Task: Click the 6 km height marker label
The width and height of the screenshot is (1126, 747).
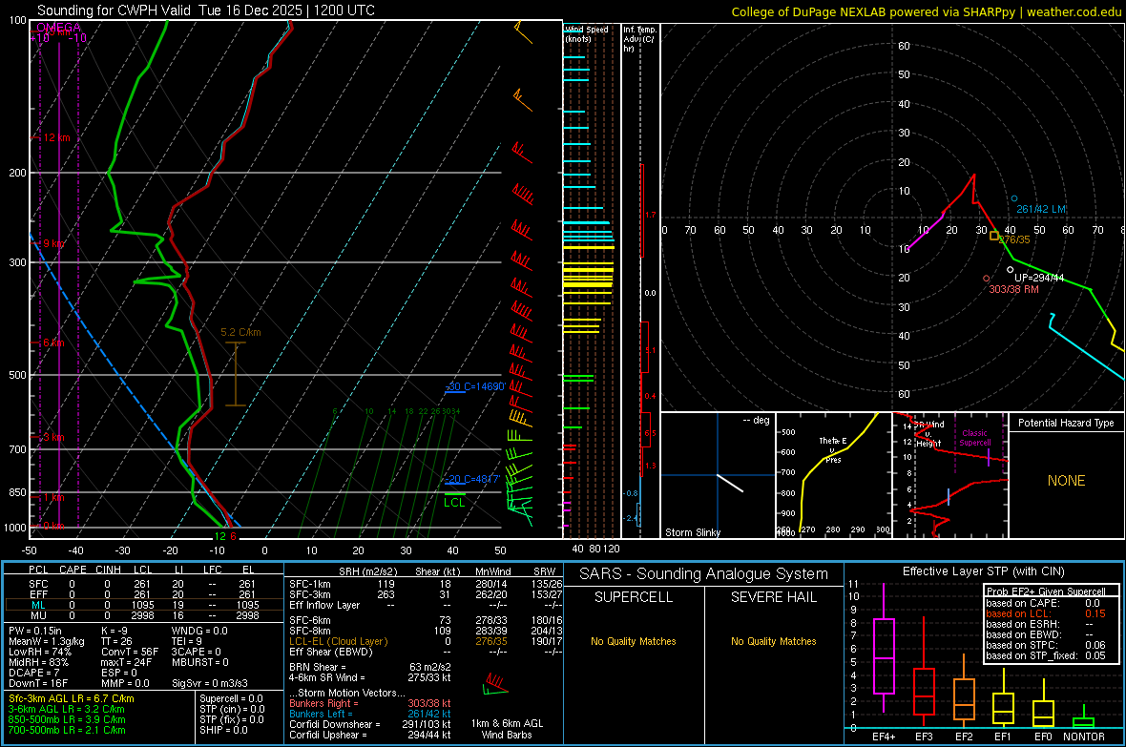Action: coord(53,342)
